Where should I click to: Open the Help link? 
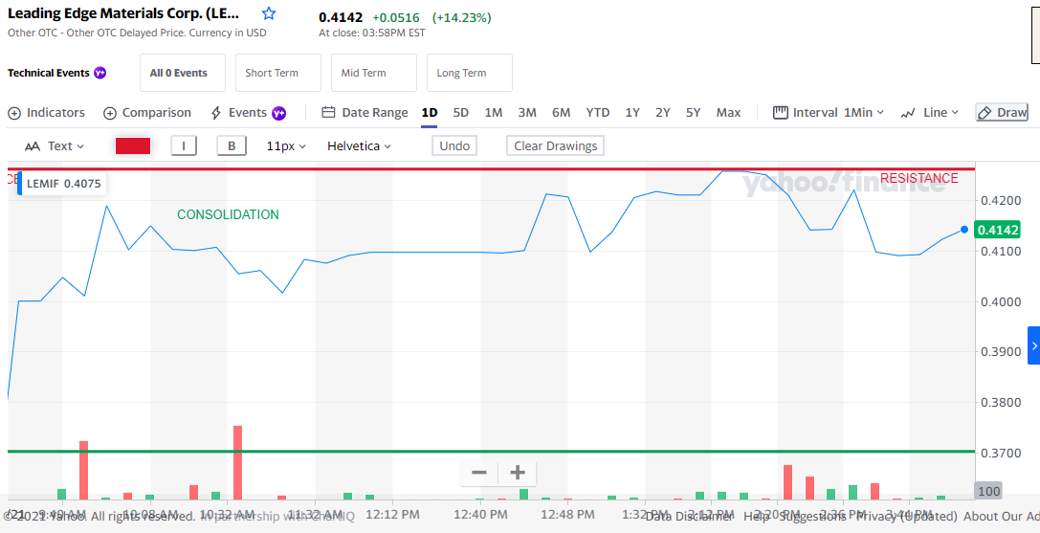[755, 516]
